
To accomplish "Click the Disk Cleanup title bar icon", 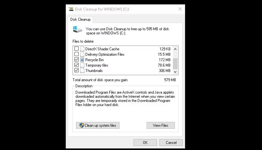I will (x=71, y=9).
